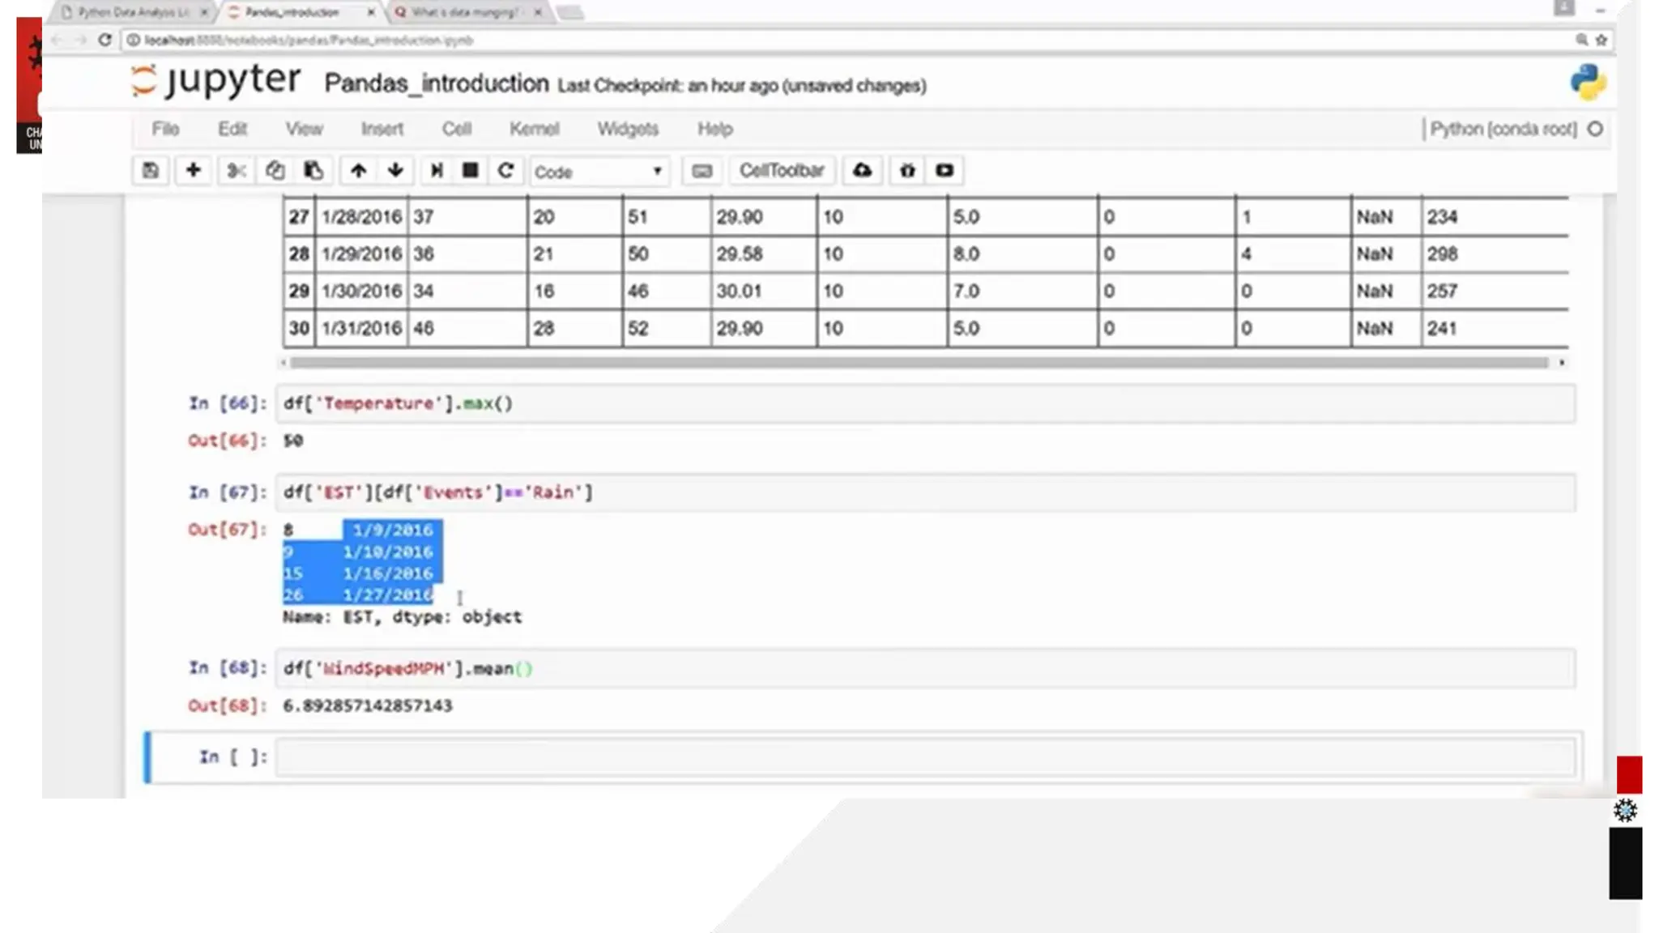
Task: Restart the kernel with the circular arrow icon
Action: pos(505,171)
